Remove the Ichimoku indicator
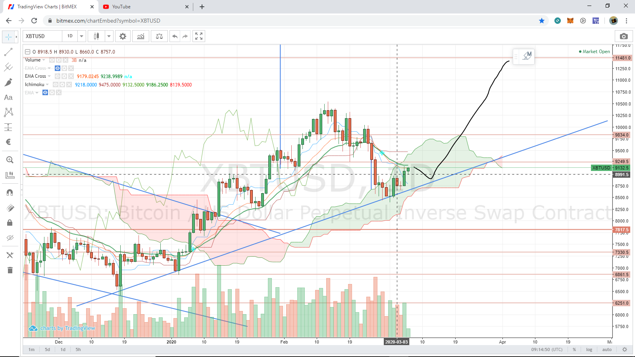 tap(69, 84)
